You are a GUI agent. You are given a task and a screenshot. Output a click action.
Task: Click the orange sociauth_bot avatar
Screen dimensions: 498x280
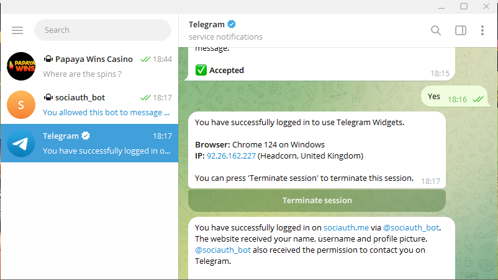(x=21, y=105)
